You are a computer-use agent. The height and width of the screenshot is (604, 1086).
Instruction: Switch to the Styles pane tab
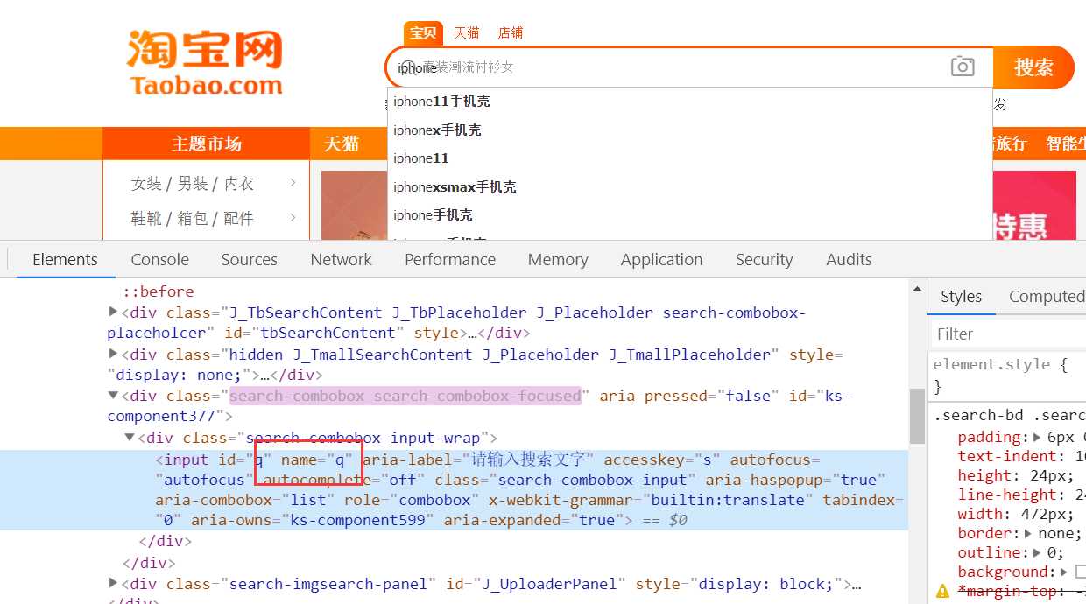(x=962, y=297)
